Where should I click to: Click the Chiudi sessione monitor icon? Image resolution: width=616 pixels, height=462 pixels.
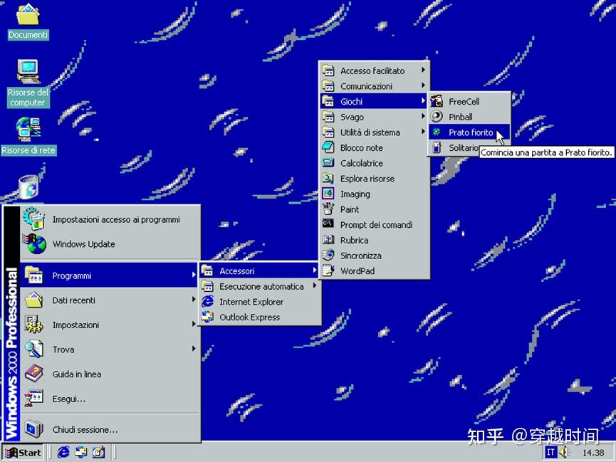click(x=33, y=429)
